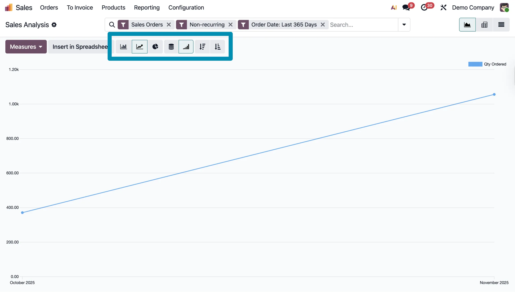Sort chart in descending order
The height and width of the screenshot is (292, 515).
pos(202,47)
